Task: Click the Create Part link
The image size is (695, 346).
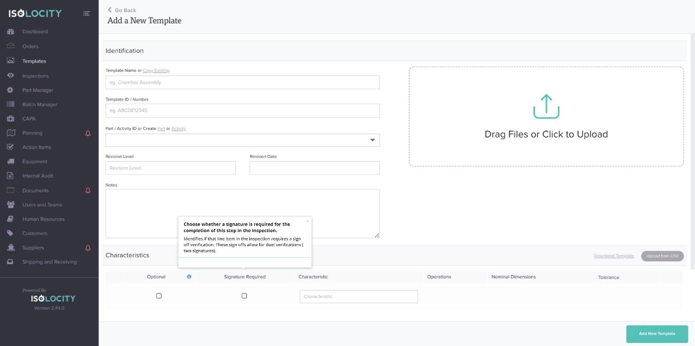Action: click(161, 129)
